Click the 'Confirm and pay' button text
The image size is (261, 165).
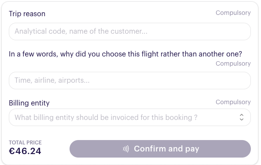(x=166, y=149)
